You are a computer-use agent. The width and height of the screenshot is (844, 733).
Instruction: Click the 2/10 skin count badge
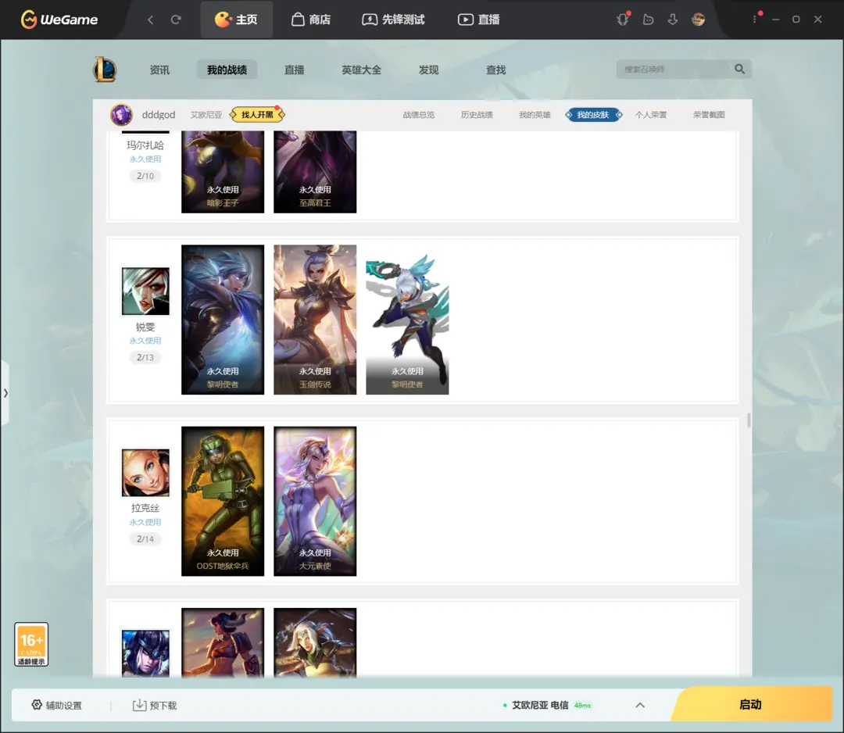coord(145,176)
